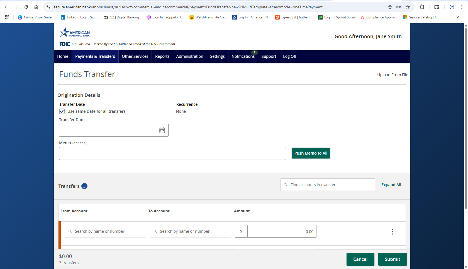Open the calendar picker in Transfer Date field
The height and width of the screenshot is (269, 468).
tap(162, 130)
